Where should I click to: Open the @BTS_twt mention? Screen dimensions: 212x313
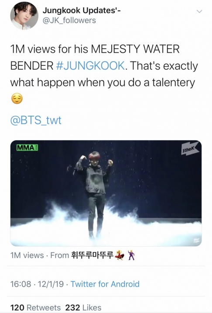point(36,120)
